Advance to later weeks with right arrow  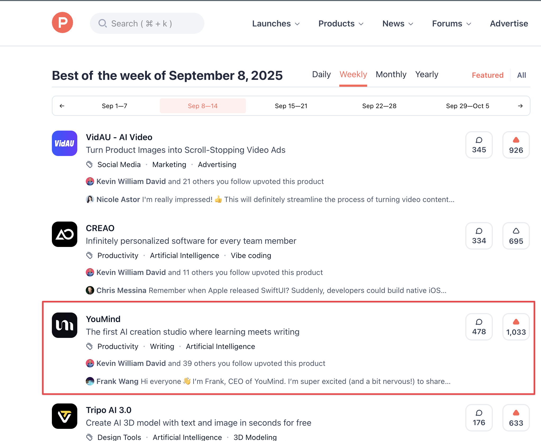520,106
